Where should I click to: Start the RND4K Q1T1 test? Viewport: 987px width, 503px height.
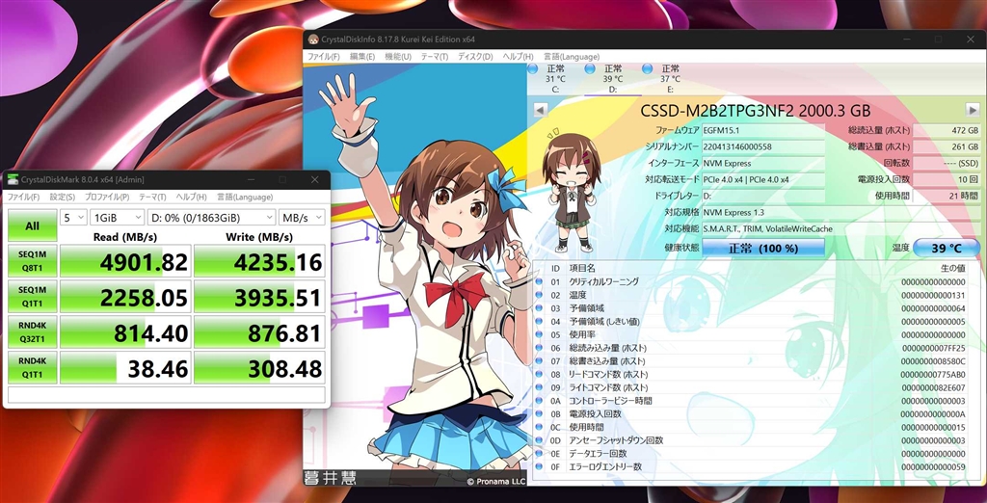32,368
